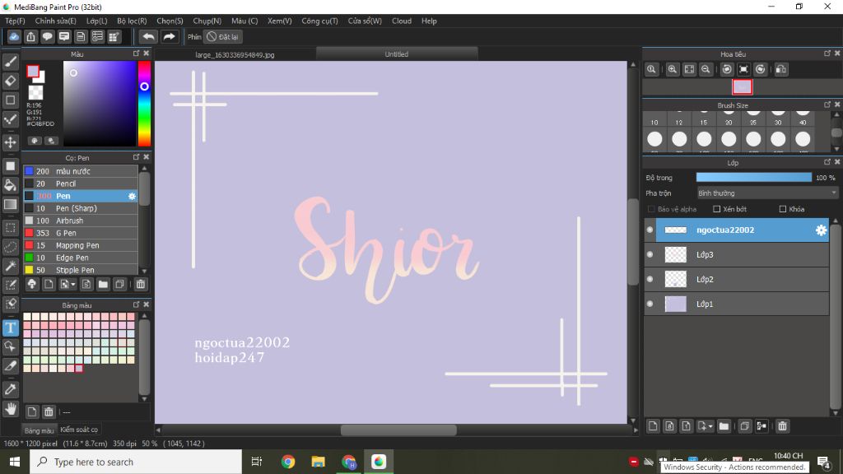
Task: Click the canvas horizontal scrollbar
Action: pyautogui.click(x=398, y=430)
